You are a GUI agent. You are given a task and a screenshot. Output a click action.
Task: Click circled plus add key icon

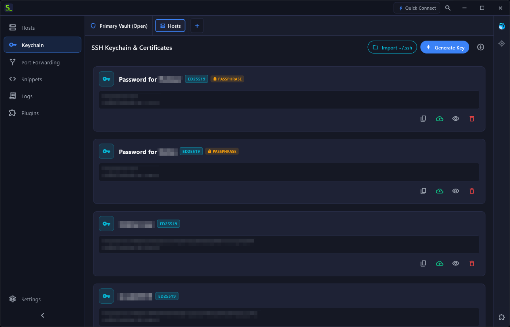tap(481, 47)
